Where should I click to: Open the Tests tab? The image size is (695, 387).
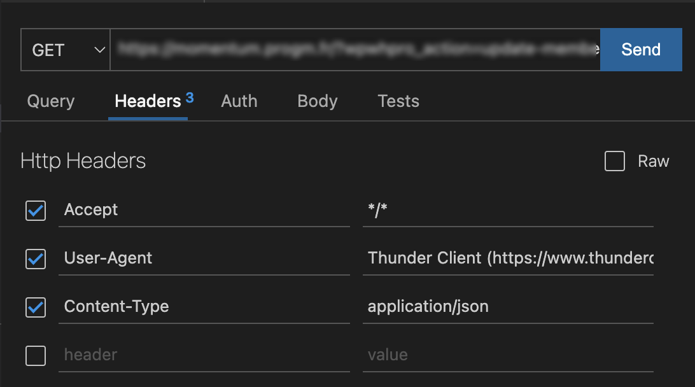(x=398, y=101)
